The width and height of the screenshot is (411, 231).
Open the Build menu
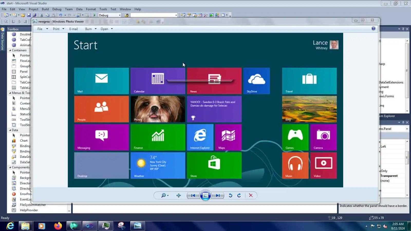(45, 9)
